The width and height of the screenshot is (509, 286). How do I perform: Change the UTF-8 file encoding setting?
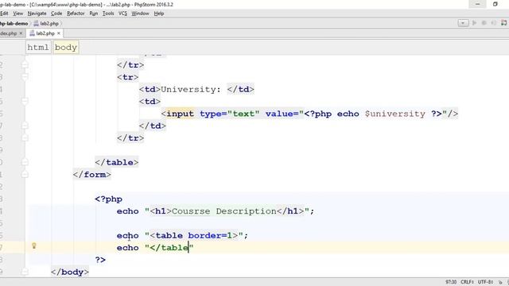coord(486,282)
